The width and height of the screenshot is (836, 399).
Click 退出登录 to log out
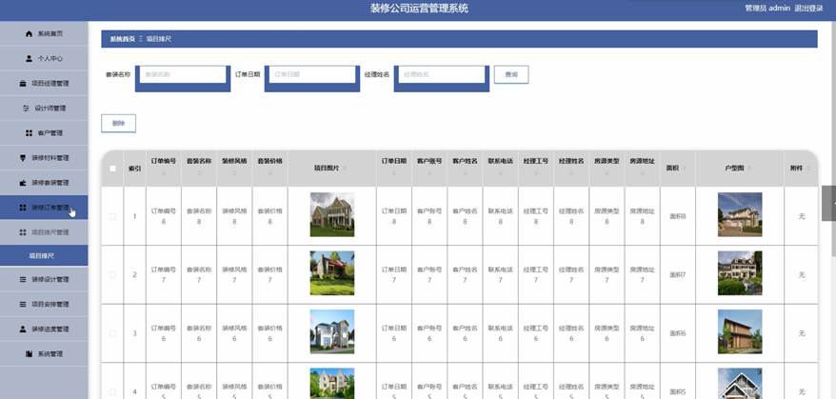(808, 9)
